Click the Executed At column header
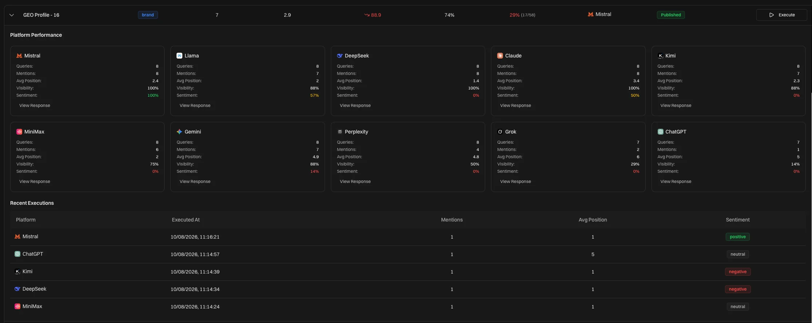Screen dimensions: 812x323 (x=186, y=220)
